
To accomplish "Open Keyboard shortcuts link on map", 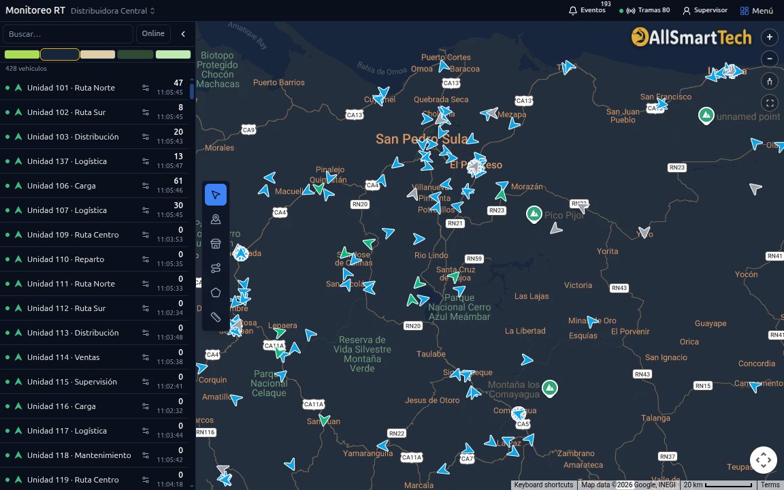I will [544, 485].
